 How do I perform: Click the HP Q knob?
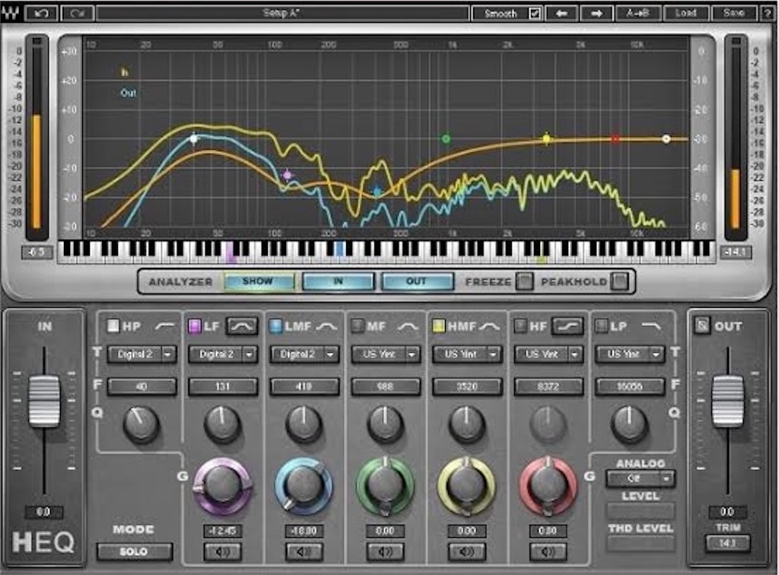tap(141, 424)
